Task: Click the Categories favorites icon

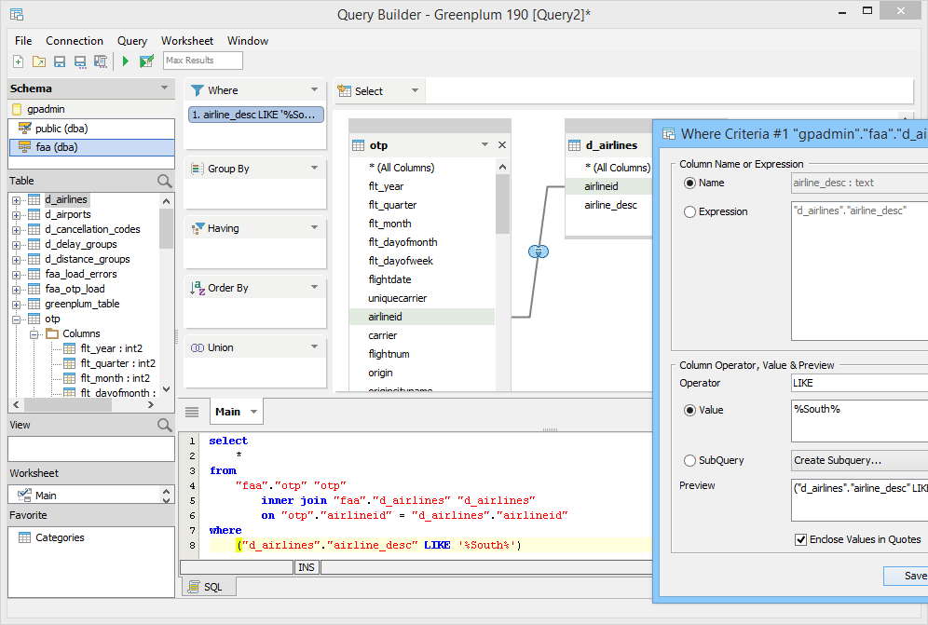Action: coord(24,537)
